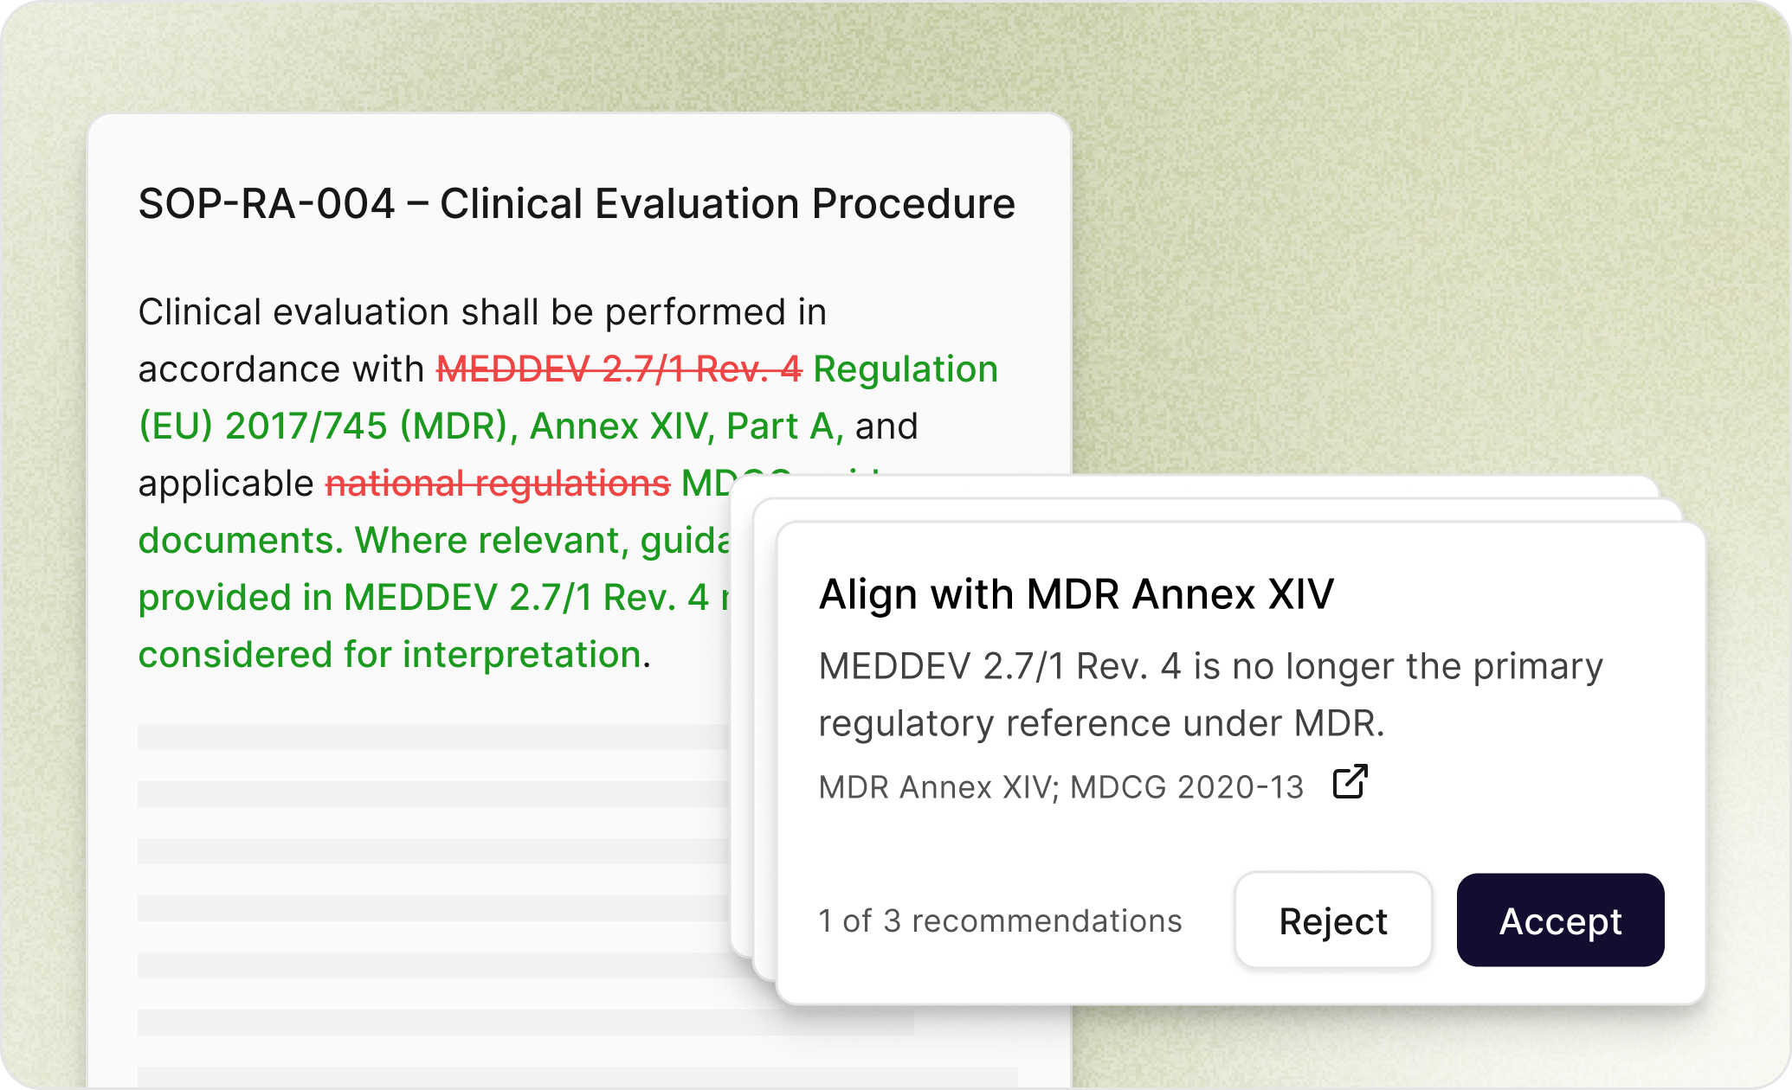The image size is (1792, 1090).
Task: Click the green 'considered for interpretation' text
Action: point(390,655)
